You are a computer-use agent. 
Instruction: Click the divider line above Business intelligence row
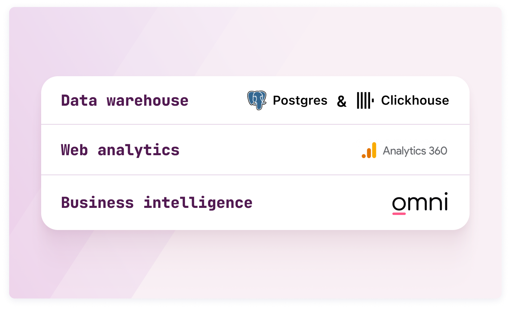pos(255,175)
